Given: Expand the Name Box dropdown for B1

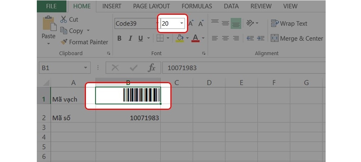Looking at the screenshot, I should pyautogui.click(x=86, y=68).
